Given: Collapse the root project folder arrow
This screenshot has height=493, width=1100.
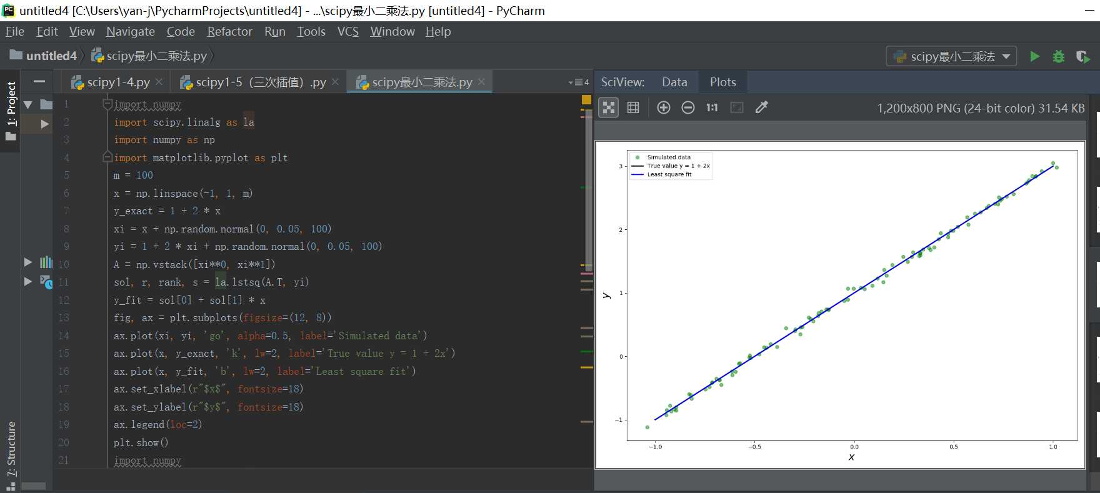Looking at the screenshot, I should [x=28, y=104].
